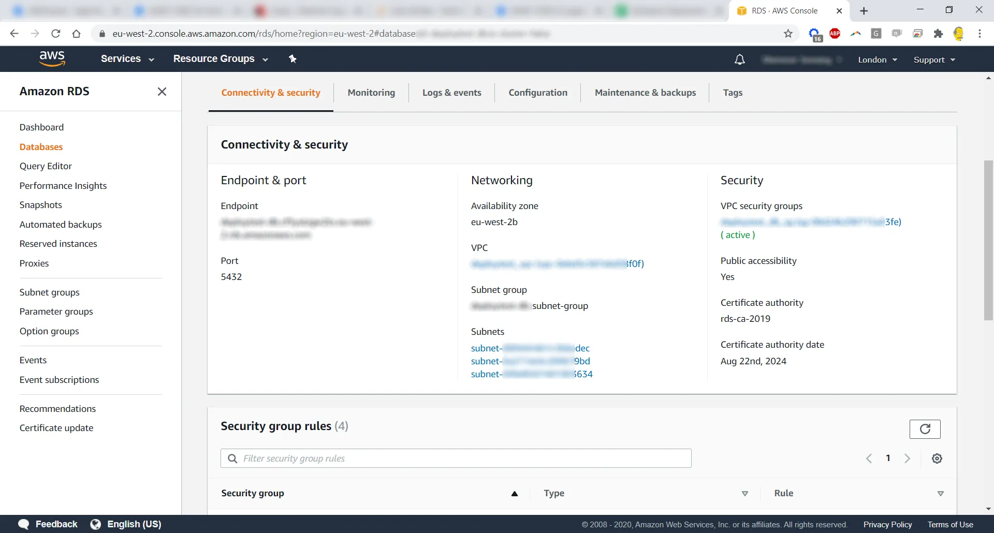Open the Type column filter arrow

[x=745, y=494]
